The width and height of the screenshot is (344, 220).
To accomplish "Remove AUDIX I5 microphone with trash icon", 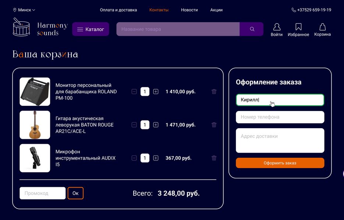I will (x=214, y=158).
